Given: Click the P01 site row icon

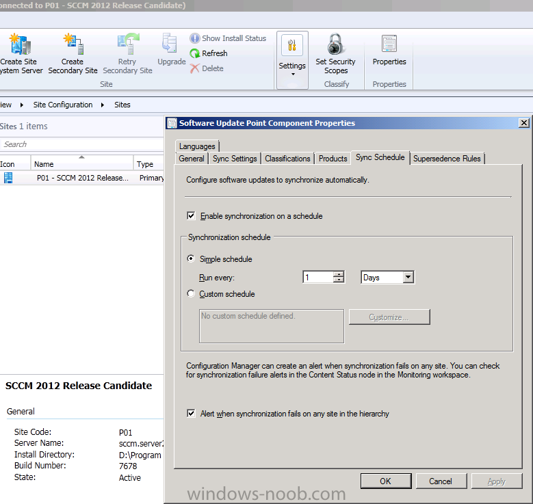Looking at the screenshot, I should tap(8, 178).
